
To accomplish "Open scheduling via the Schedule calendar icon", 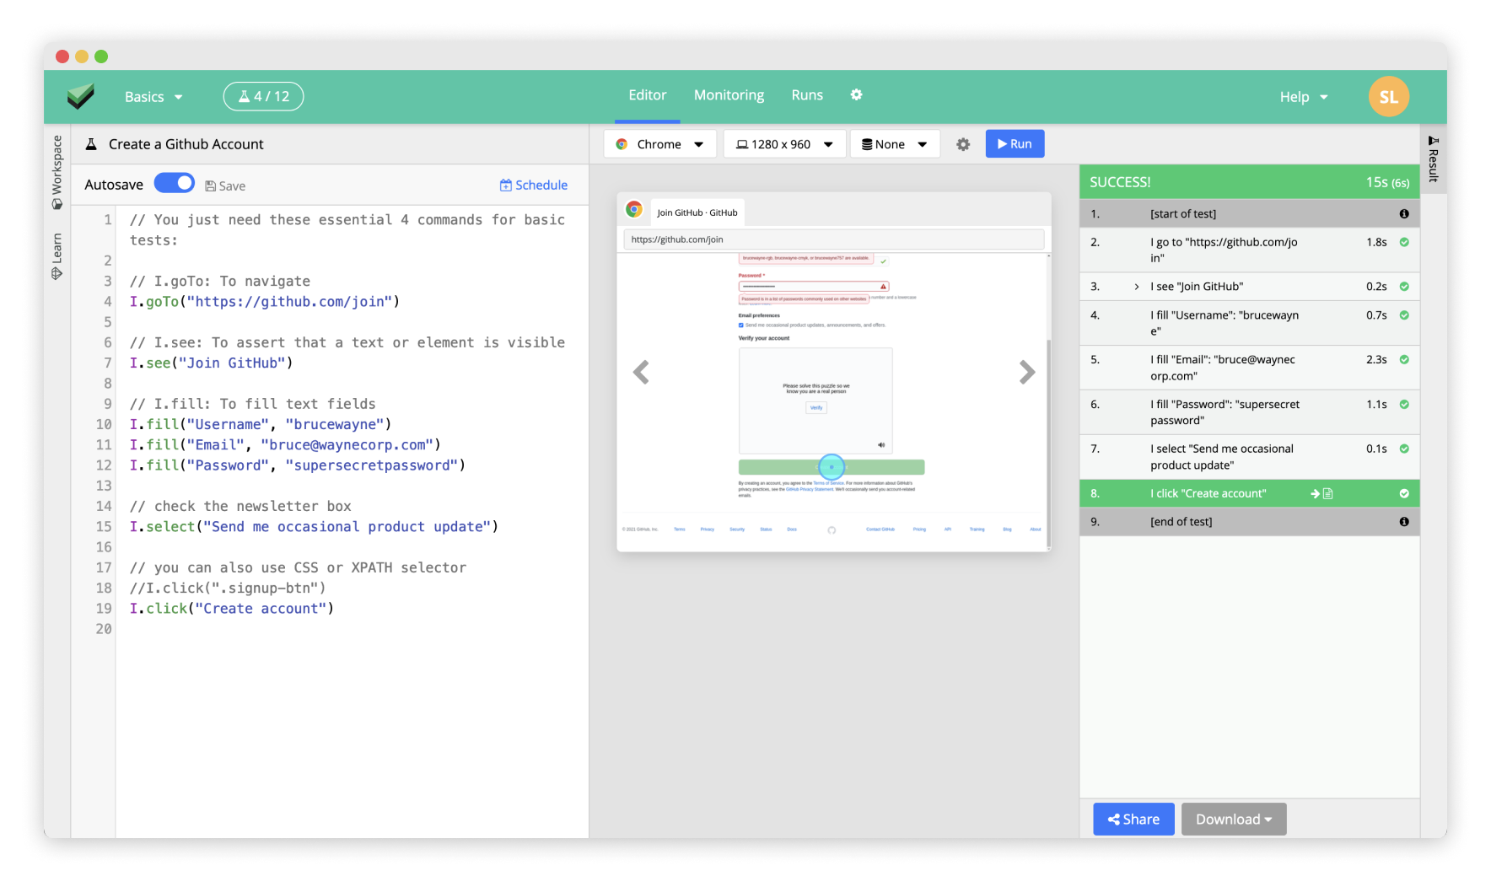I will [506, 185].
